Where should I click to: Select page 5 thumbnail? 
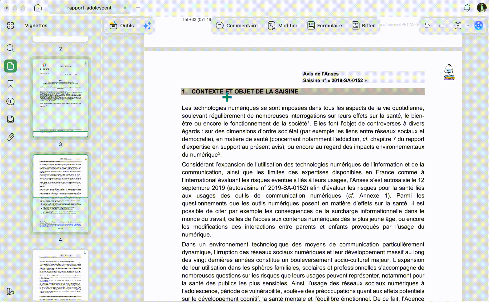(x=61, y=275)
